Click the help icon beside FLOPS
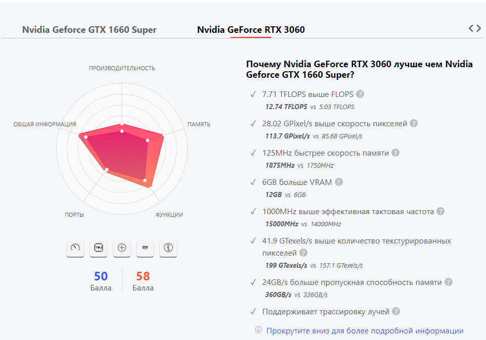Screen dimensions: 486x340 [x=360, y=94]
